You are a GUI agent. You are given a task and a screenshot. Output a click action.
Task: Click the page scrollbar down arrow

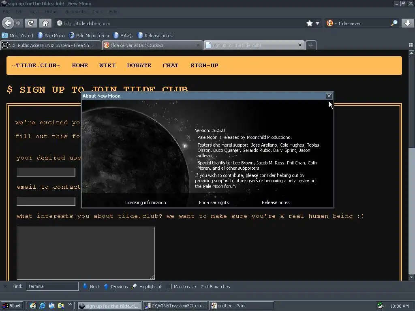tap(411, 277)
